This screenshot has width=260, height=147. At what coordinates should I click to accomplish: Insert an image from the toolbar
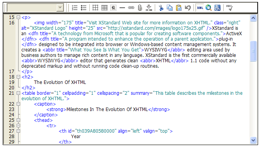[x=113, y=8]
